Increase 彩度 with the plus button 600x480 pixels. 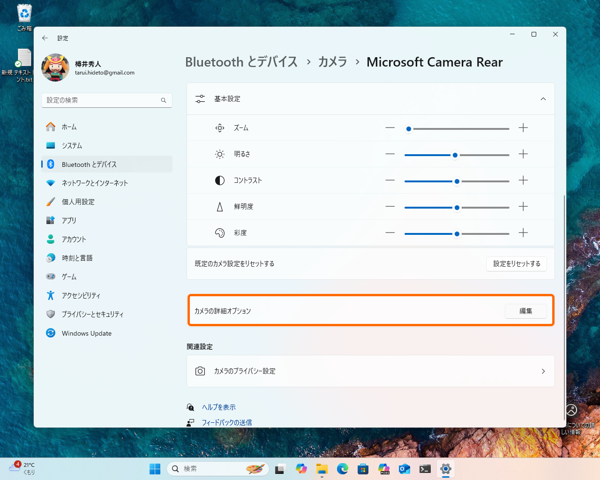pos(523,233)
